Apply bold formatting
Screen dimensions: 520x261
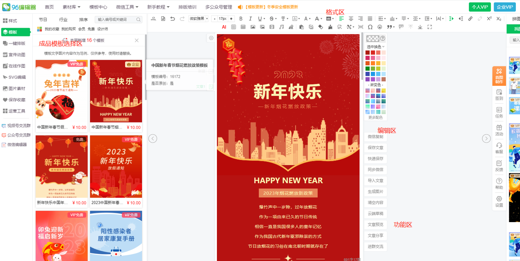coord(241,19)
